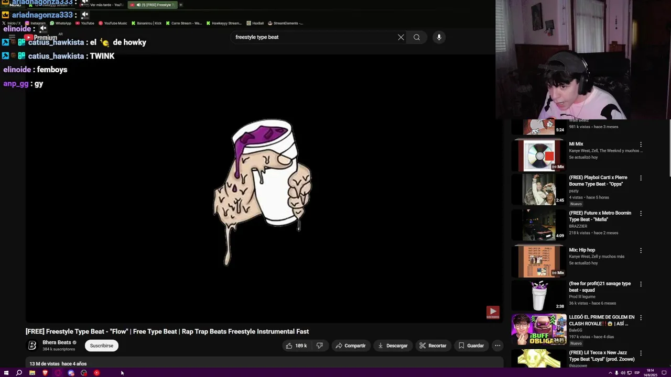Viewport: 671px width, 377px height.
Task: Open the Instagram bookmark
Action: pos(35,23)
